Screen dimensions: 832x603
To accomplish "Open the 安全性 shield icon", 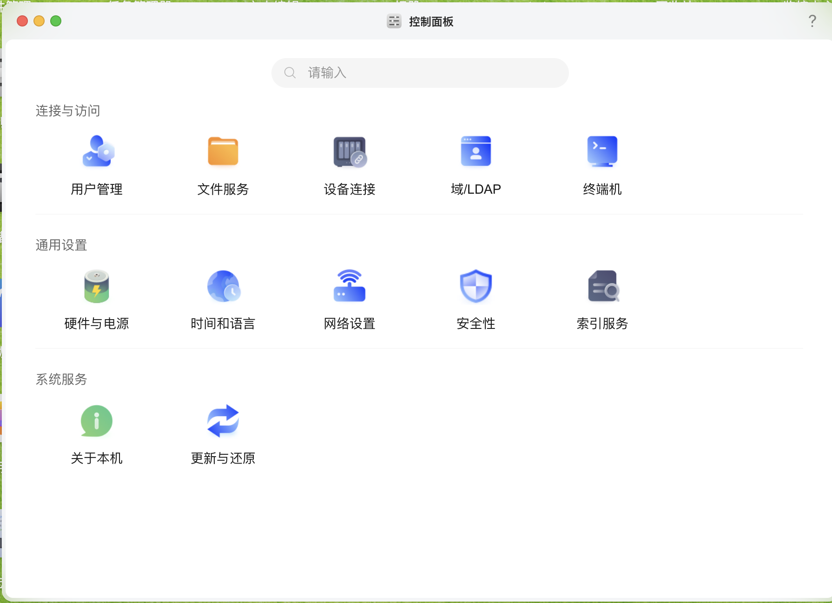I will pyautogui.click(x=476, y=286).
